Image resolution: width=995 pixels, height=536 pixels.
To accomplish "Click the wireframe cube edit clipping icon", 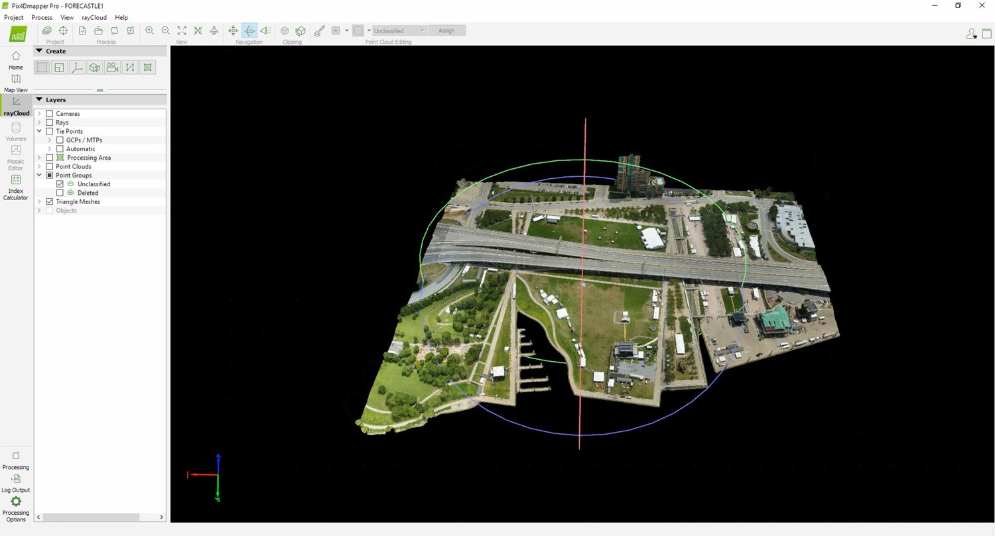I will point(300,30).
